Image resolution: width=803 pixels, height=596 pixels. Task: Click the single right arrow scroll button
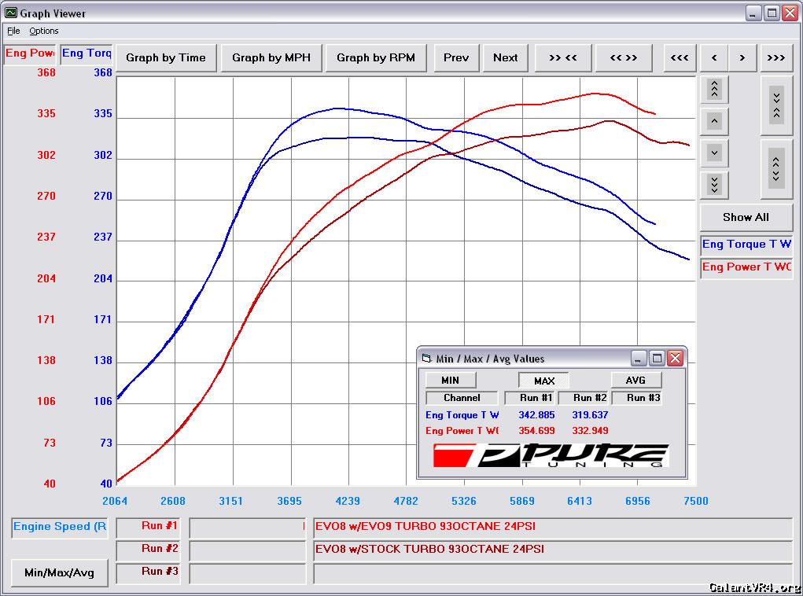742,57
